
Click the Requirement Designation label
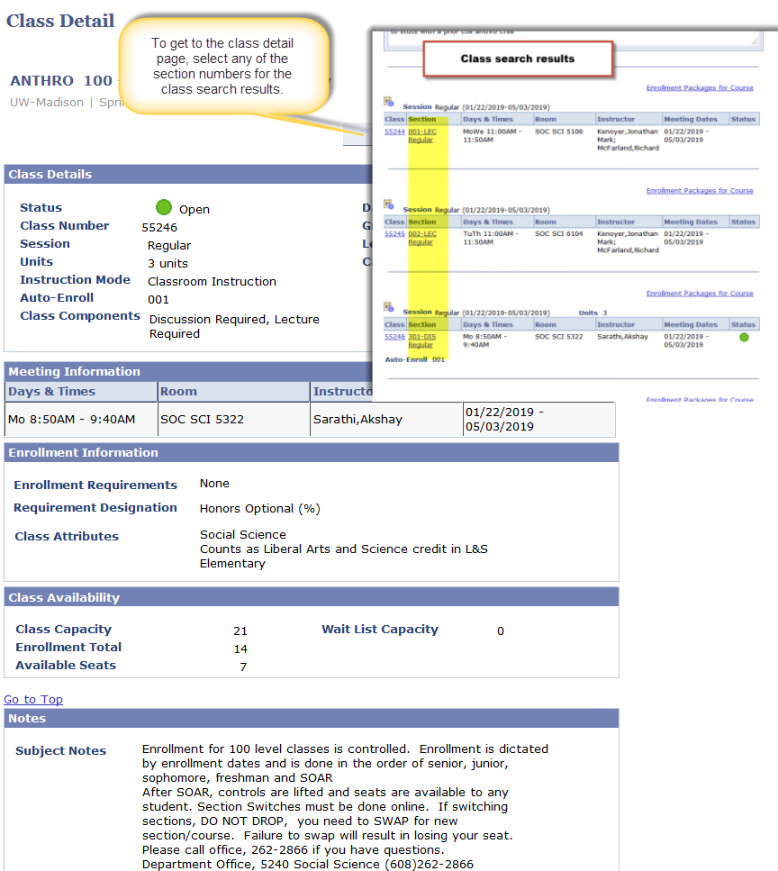tap(95, 508)
